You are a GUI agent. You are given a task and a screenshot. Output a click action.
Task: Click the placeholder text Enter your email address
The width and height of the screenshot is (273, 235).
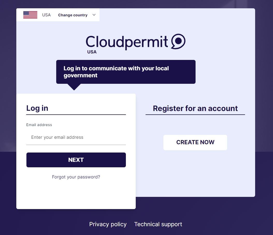click(57, 137)
